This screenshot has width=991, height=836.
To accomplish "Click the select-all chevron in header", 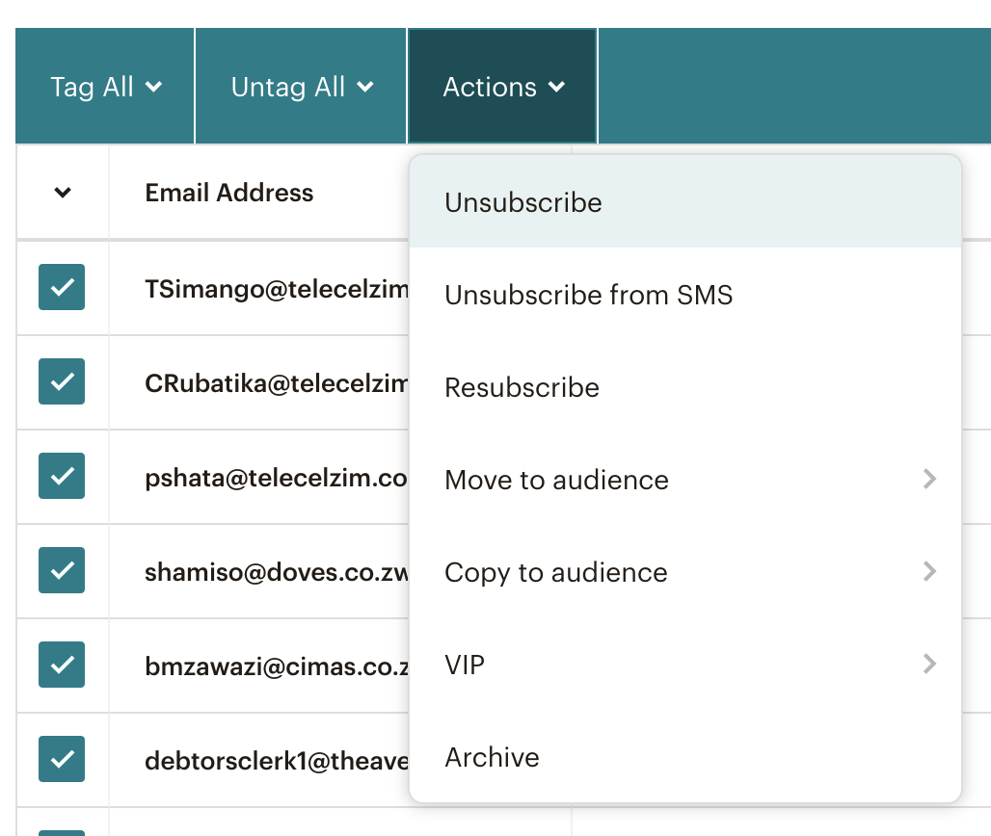I will [63, 193].
